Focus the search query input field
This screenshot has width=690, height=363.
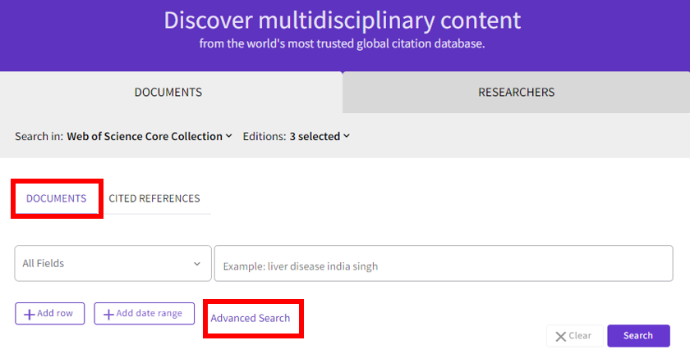point(444,263)
